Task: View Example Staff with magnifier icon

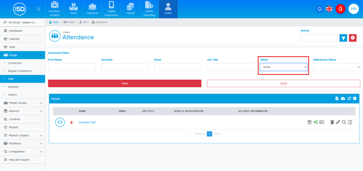Action: tap(344, 122)
